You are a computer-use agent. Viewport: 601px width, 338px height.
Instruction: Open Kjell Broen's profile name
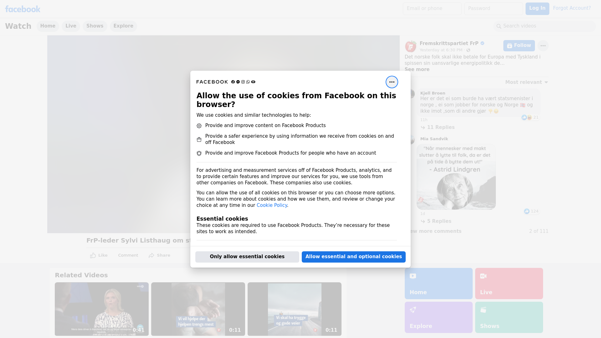(x=433, y=93)
